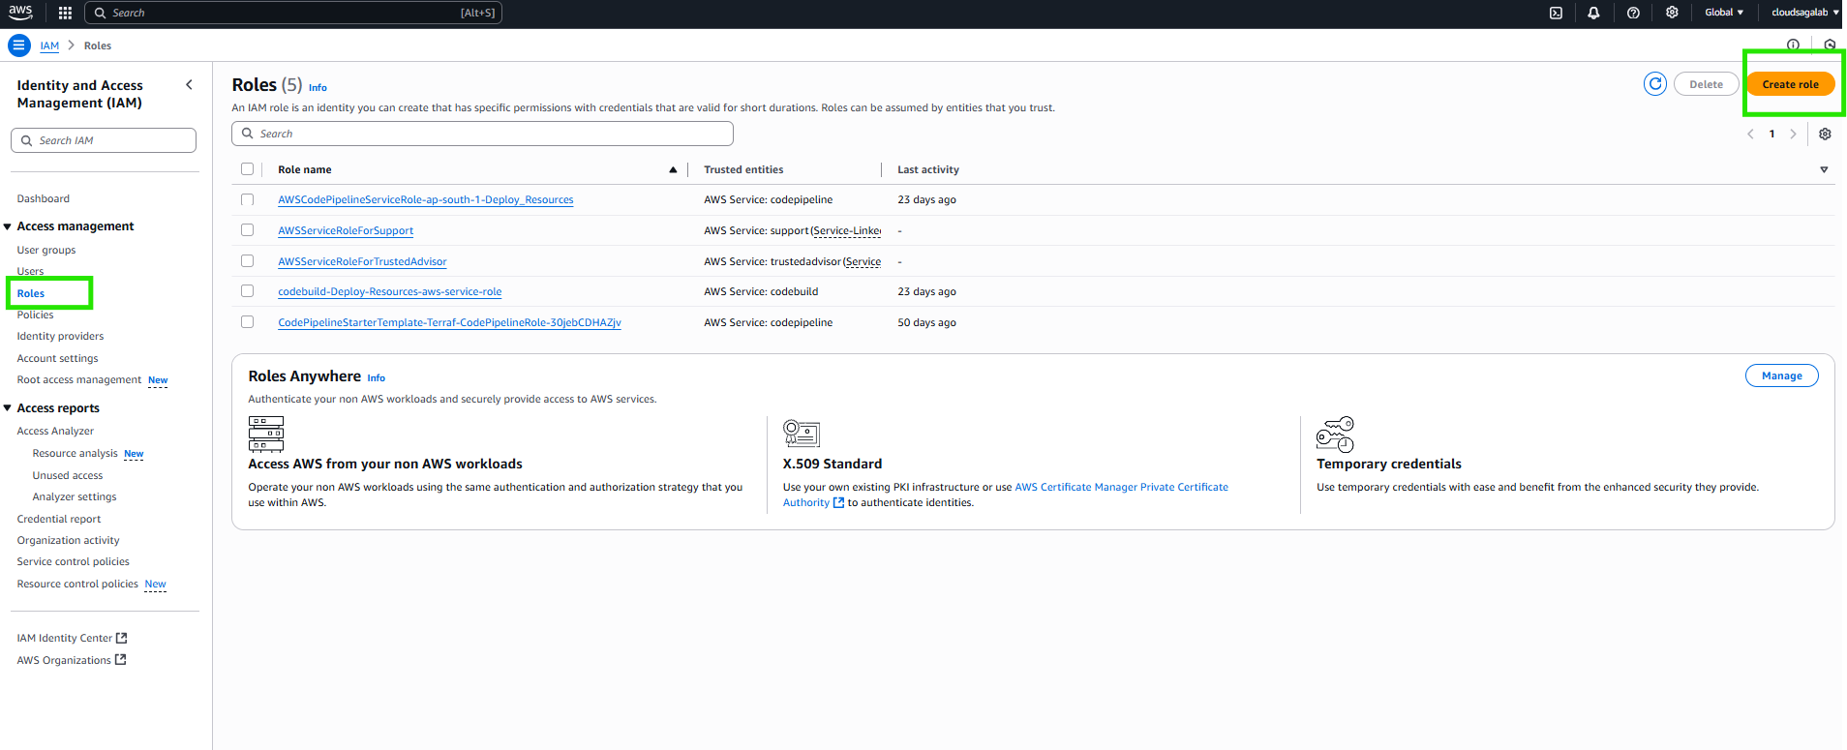Open Access Analyzer in the sidebar
Image resolution: width=1847 pixels, height=750 pixels.
[x=55, y=431]
